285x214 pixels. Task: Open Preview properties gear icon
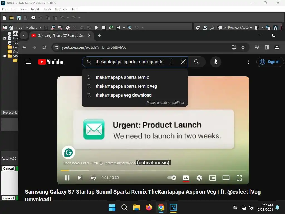198,28
